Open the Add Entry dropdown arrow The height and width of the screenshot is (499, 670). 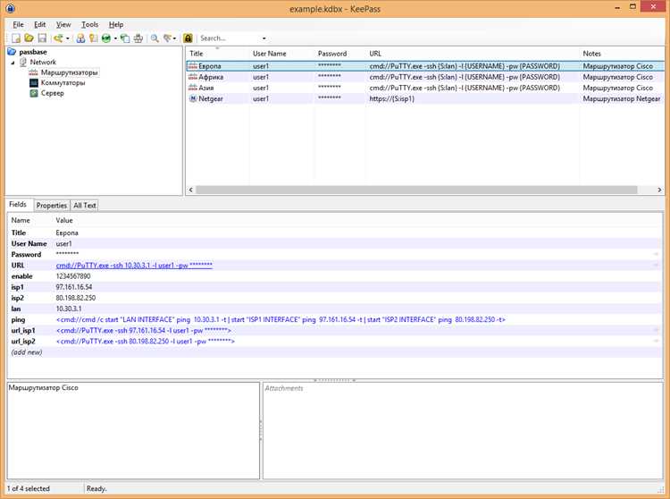click(68, 38)
